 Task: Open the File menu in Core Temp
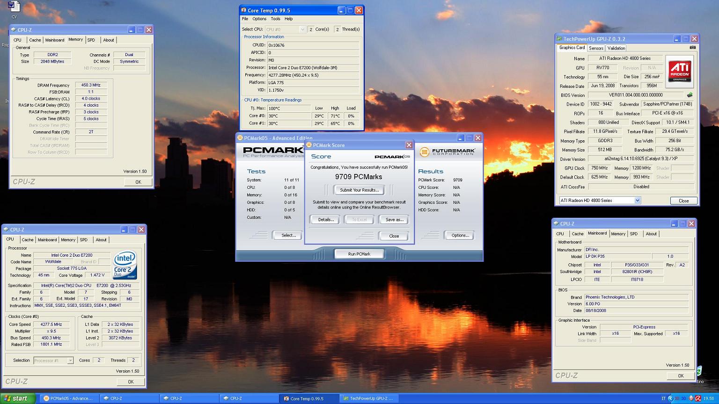click(245, 19)
